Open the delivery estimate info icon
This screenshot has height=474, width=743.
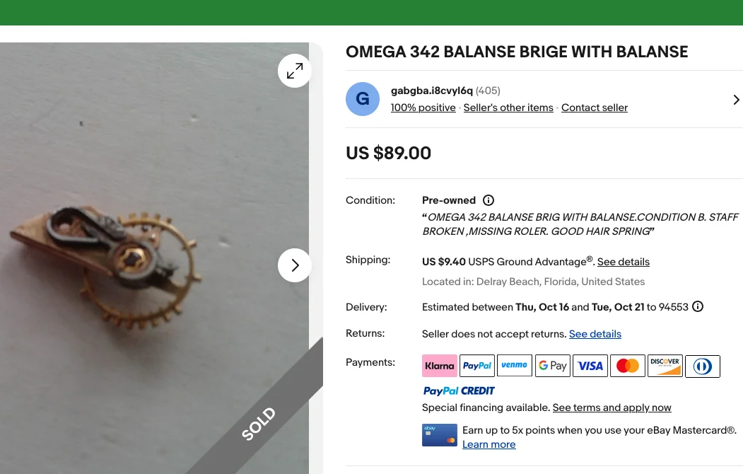click(x=698, y=307)
